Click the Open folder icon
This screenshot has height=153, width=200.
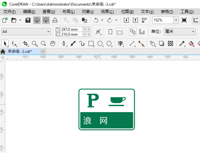(14, 20)
